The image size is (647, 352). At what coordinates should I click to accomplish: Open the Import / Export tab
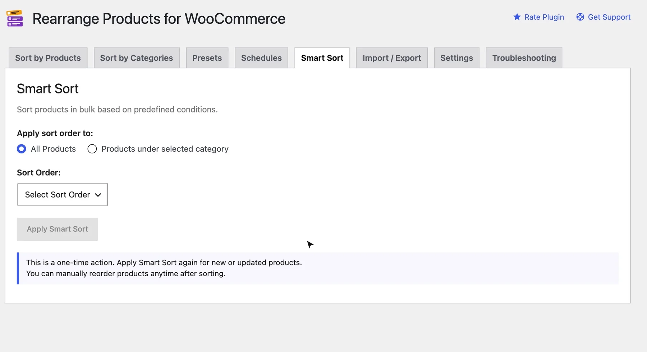(392, 58)
